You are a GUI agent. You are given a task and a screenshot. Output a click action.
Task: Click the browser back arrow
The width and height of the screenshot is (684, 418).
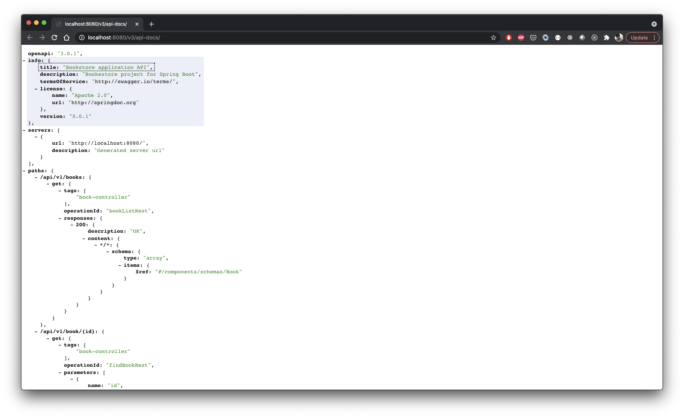tap(30, 38)
